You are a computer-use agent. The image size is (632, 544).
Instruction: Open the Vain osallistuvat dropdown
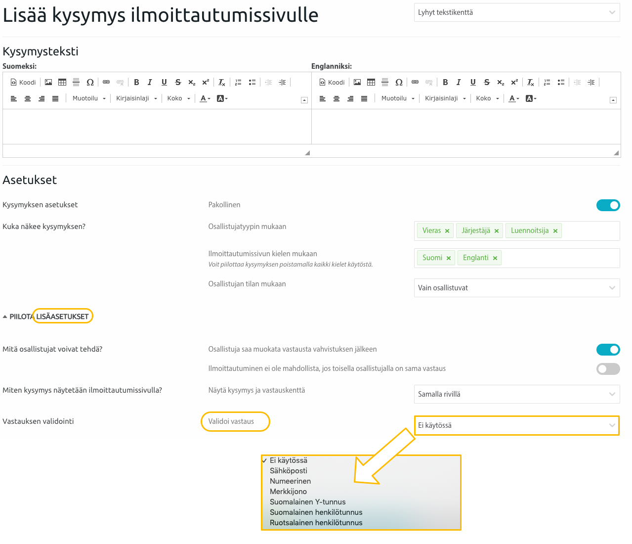(516, 287)
